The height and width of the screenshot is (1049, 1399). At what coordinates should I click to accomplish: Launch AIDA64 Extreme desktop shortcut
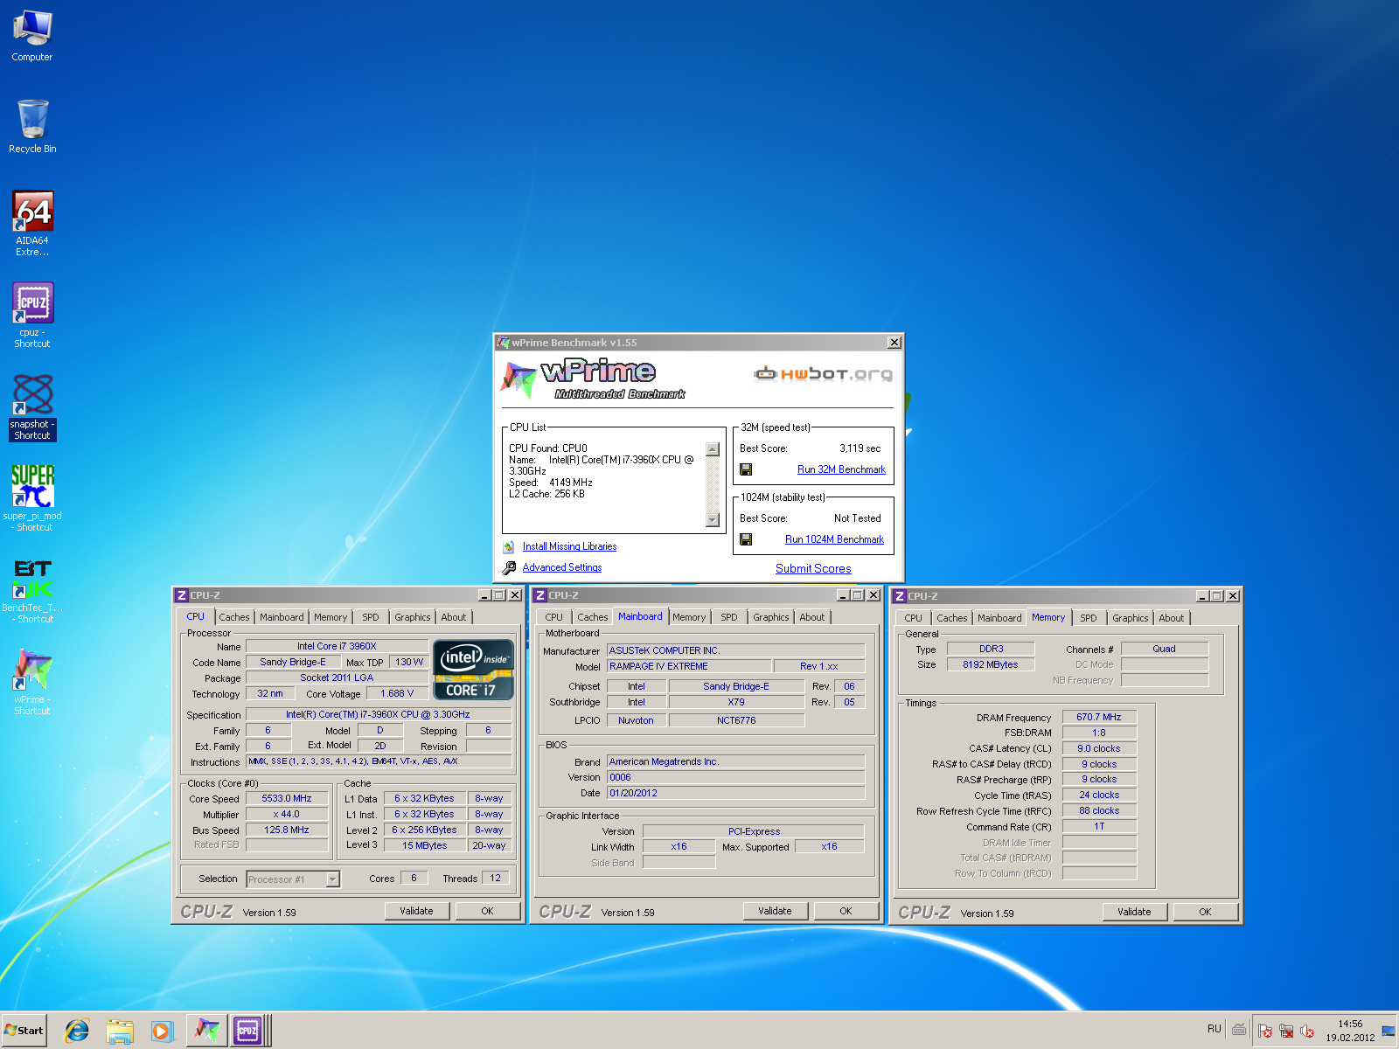pyautogui.click(x=32, y=223)
